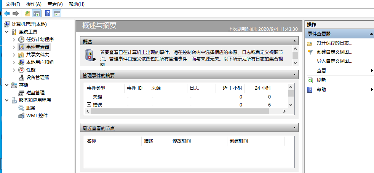
Task: Expand the 共享文件夹 node
Action: point(14,55)
